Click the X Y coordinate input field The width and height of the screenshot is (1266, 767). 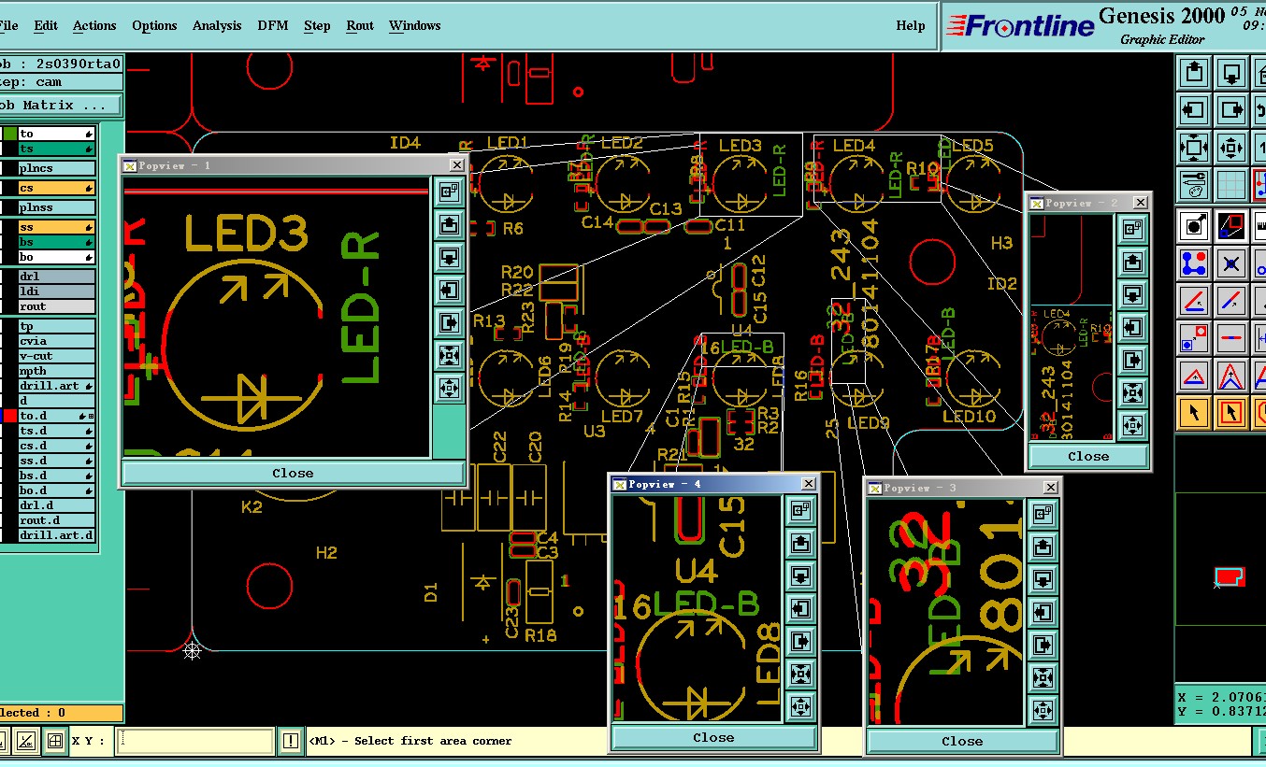tap(195, 741)
